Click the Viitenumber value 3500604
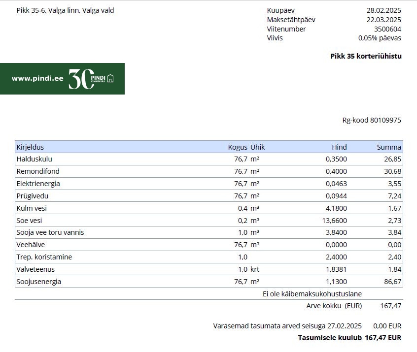The image size is (417, 352). (x=387, y=29)
